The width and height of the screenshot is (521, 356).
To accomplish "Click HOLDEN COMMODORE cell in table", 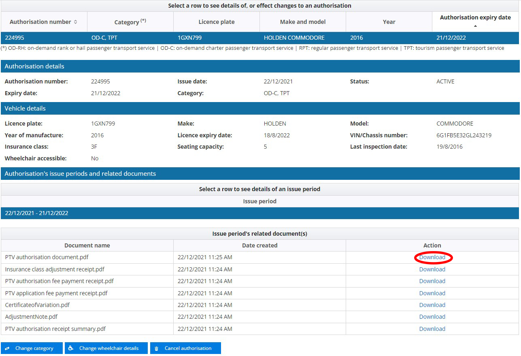I will click(x=294, y=38).
